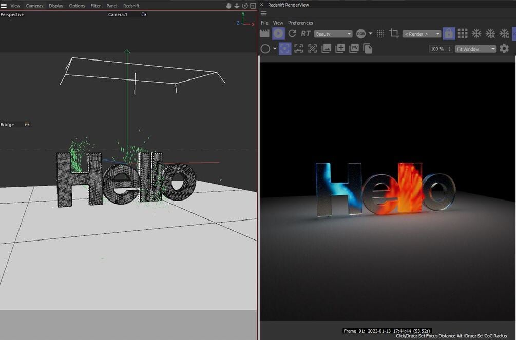Click the copy to clipboard pages icon
The width and height of the screenshot is (516, 340).
point(368,49)
